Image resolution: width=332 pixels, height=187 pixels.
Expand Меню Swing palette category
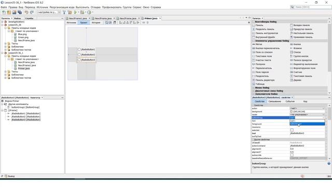pyautogui.click(x=254, y=88)
